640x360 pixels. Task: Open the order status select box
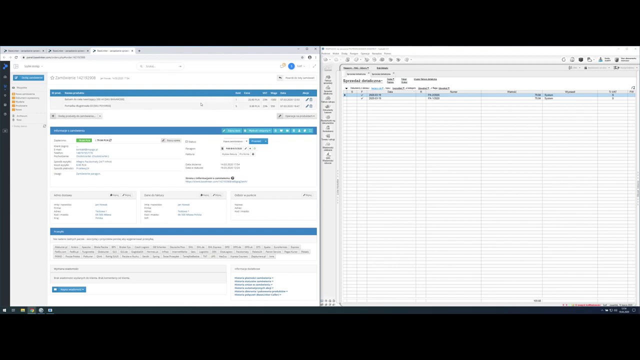(235, 141)
